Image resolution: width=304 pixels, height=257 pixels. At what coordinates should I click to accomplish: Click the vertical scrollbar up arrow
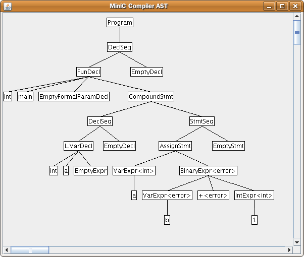297,17
